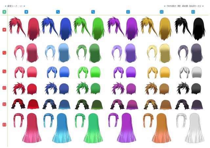This screenshot has height=148, width=210.
Task: Select the long purple back hair in red-die row one
Action: 132,29
